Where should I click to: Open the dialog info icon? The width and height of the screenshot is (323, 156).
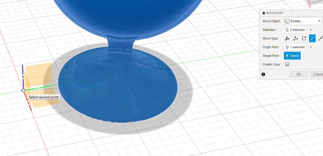(x=263, y=74)
